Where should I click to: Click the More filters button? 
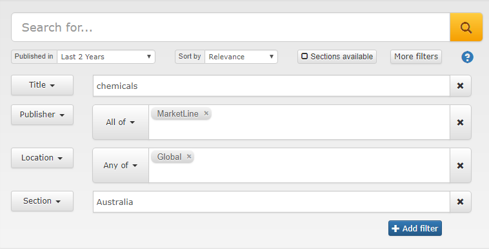[416, 56]
